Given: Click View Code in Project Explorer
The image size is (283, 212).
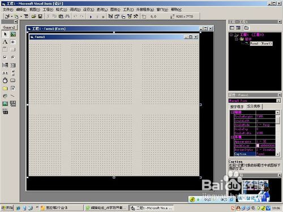Looking at the screenshot, I should click(x=232, y=28).
